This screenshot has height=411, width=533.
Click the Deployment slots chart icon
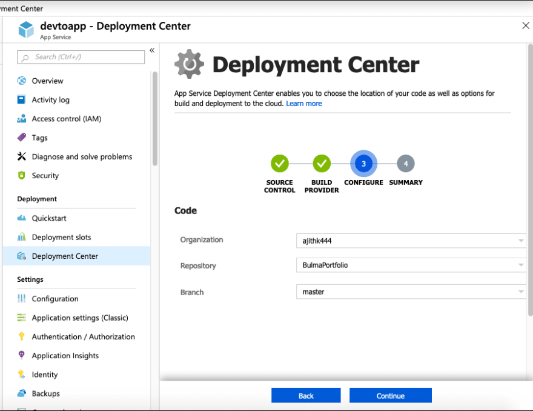click(21, 237)
